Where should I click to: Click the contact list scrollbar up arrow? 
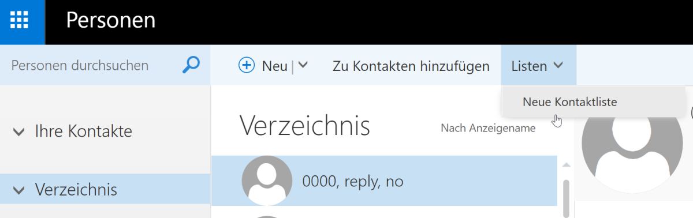(566, 166)
